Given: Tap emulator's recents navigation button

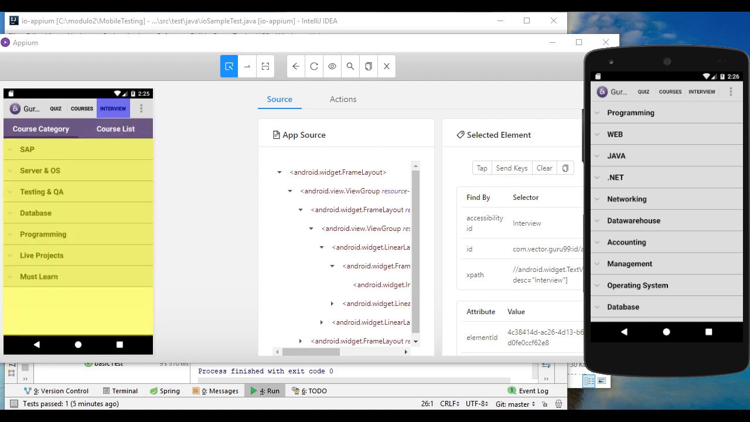Looking at the screenshot, I should click(708, 332).
